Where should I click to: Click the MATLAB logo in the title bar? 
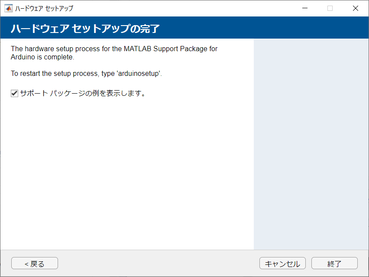point(9,8)
